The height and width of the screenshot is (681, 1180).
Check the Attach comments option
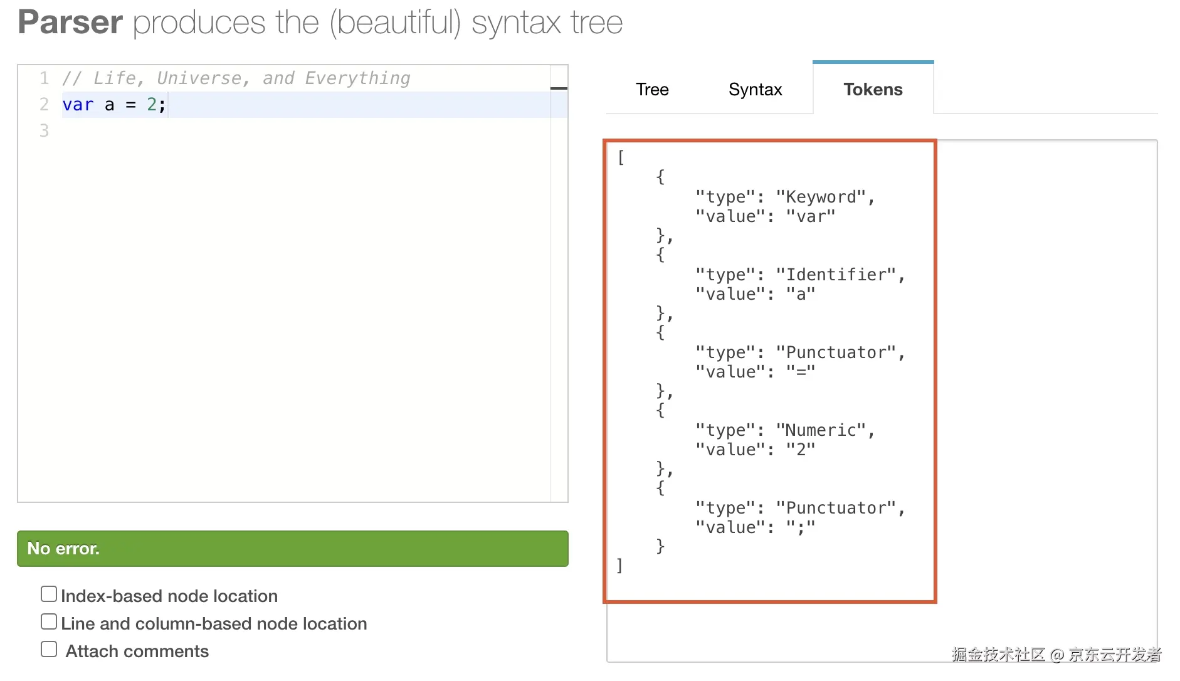49,649
